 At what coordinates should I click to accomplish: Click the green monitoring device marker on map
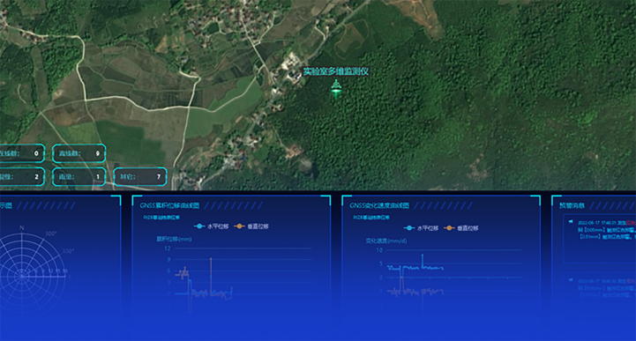pyautogui.click(x=335, y=90)
